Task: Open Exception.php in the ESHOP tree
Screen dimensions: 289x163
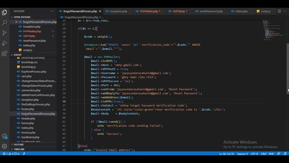Action: (x=30, y=100)
